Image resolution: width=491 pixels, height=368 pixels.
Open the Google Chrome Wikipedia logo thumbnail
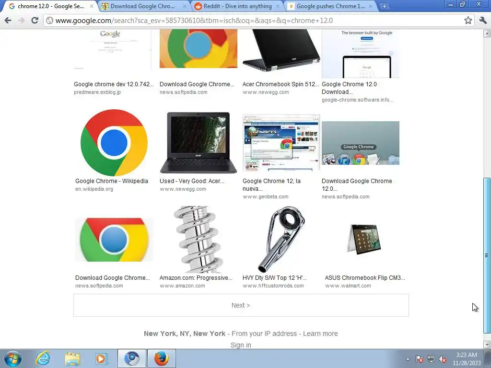coord(114,143)
